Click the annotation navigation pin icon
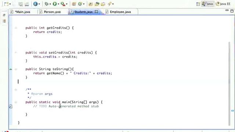The height and width of the screenshot is (132, 235). pos(109,4)
